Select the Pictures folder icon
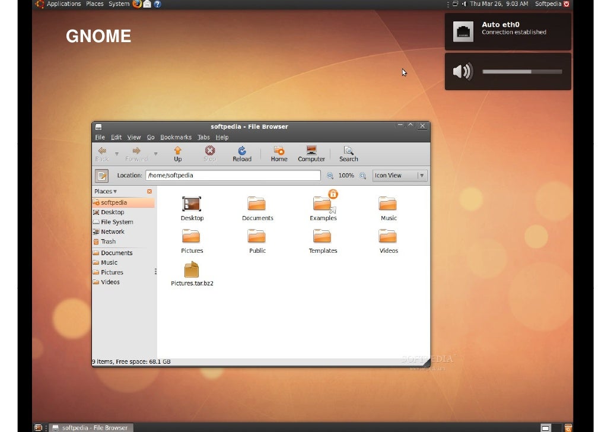The height and width of the screenshot is (432, 611). click(x=191, y=236)
